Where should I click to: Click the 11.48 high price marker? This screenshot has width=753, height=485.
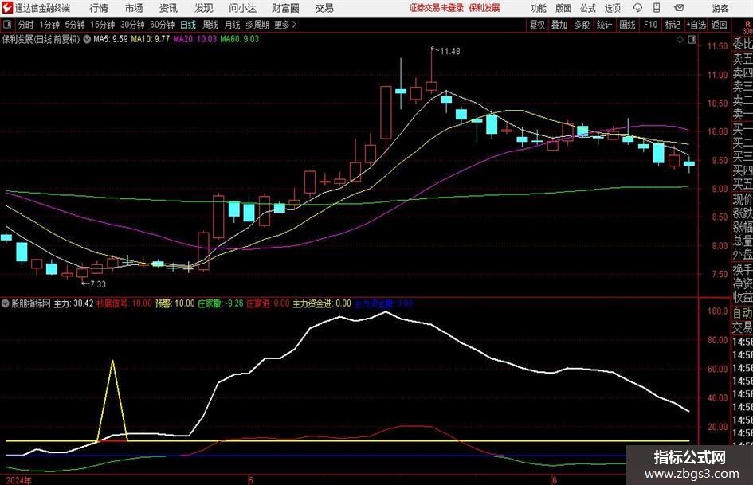[450, 52]
